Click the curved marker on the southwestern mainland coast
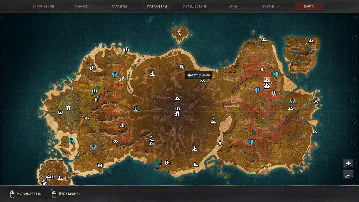 (x=100, y=165)
